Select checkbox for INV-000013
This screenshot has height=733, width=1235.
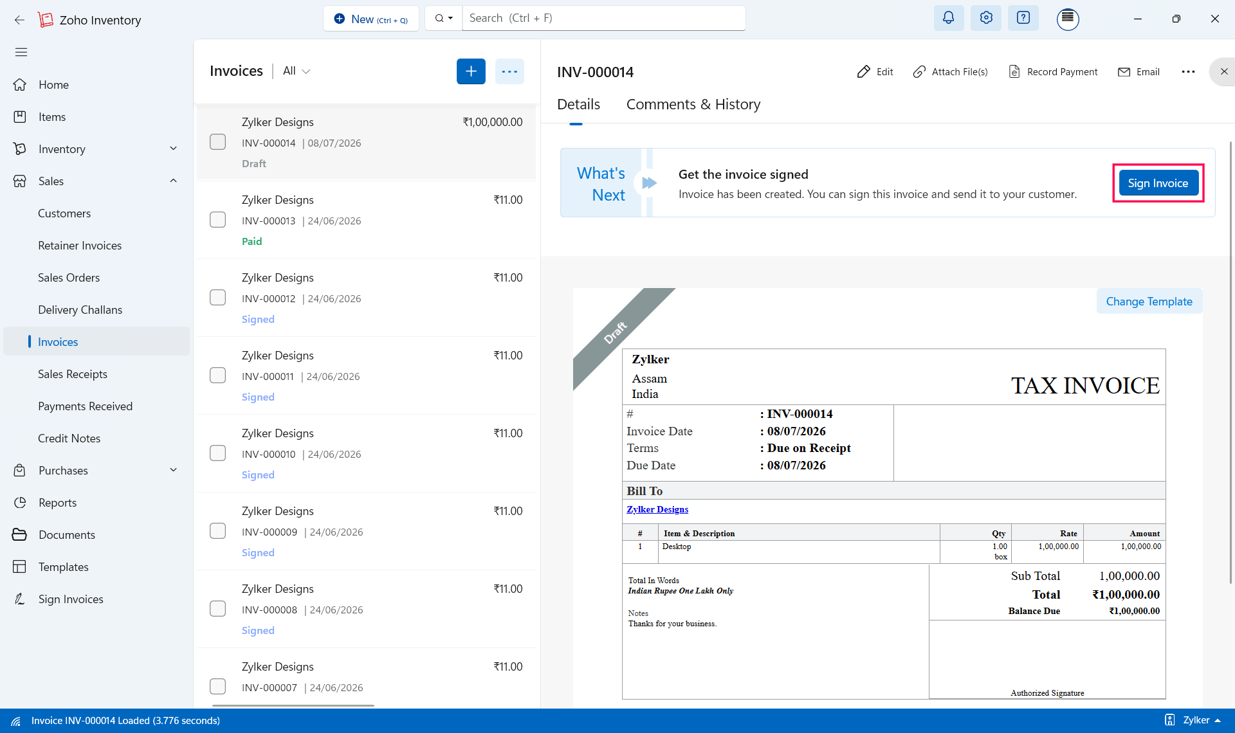(x=218, y=220)
